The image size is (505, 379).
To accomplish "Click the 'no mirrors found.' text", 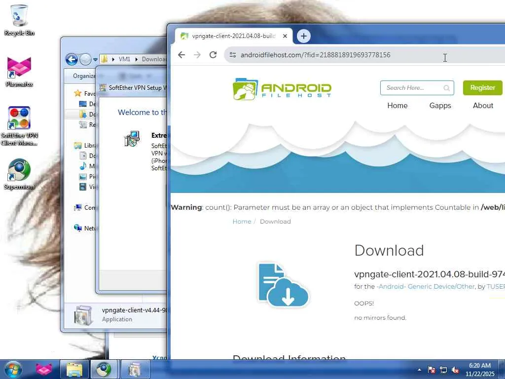I will tap(380, 318).
